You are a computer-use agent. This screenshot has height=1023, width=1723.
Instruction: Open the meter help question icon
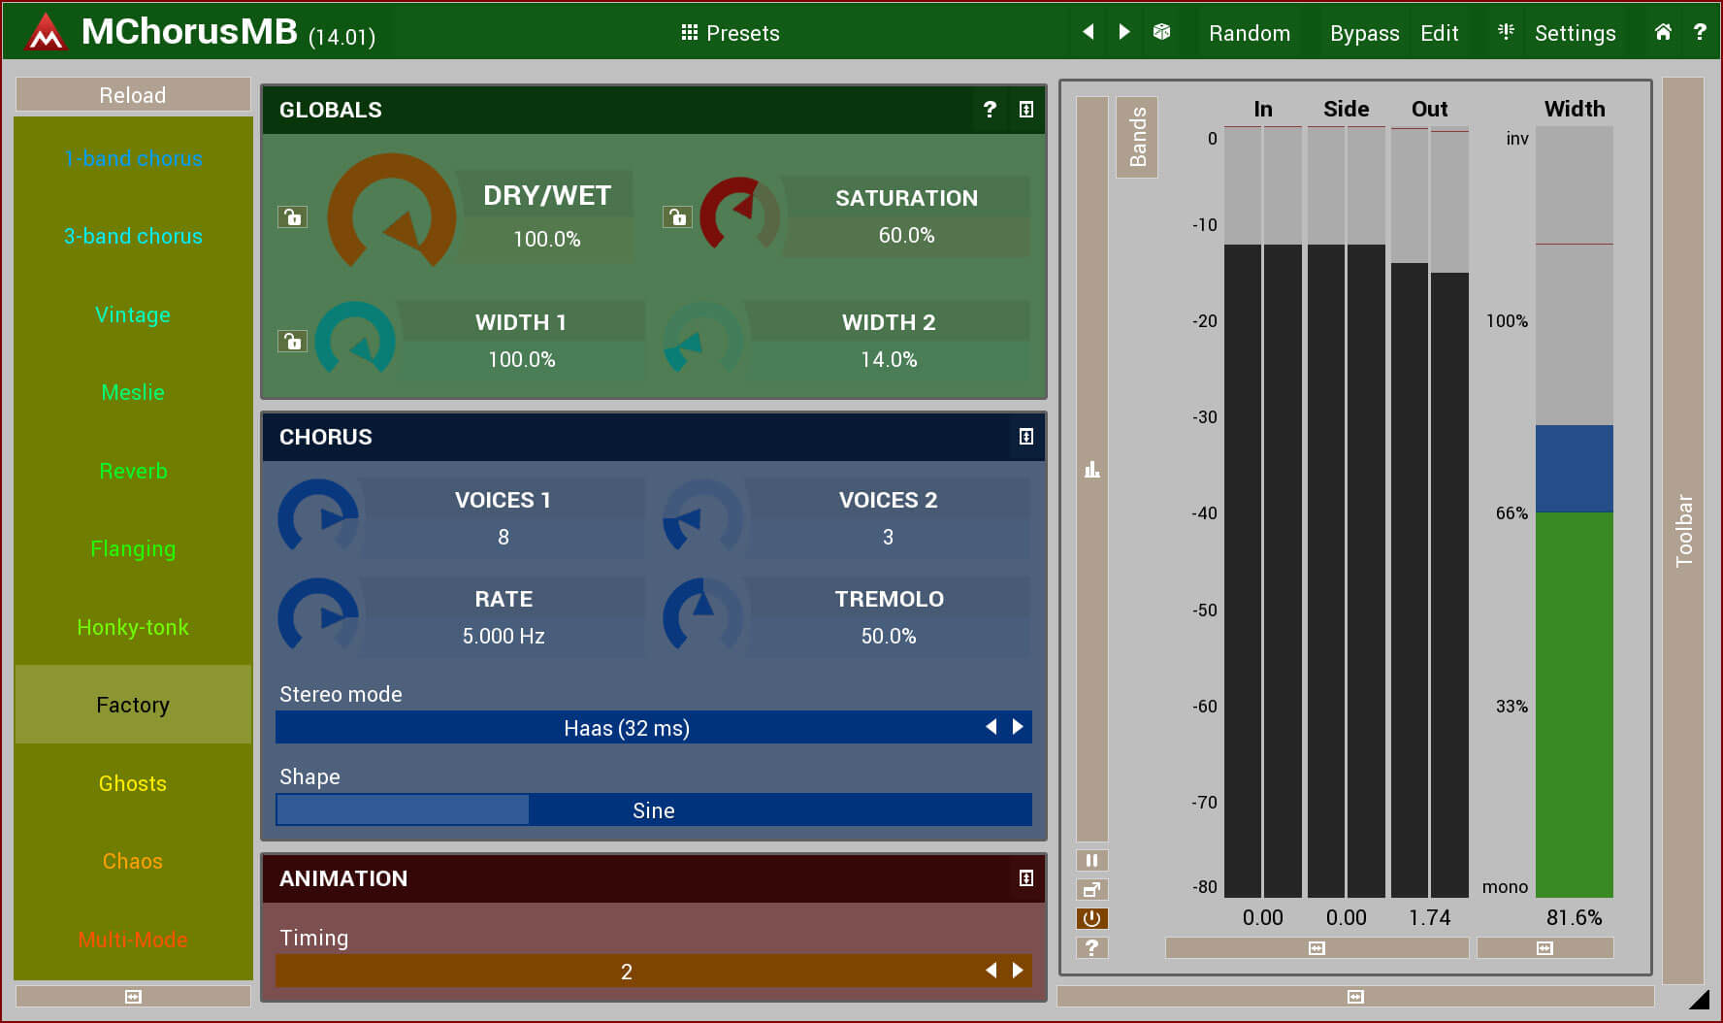(1091, 947)
